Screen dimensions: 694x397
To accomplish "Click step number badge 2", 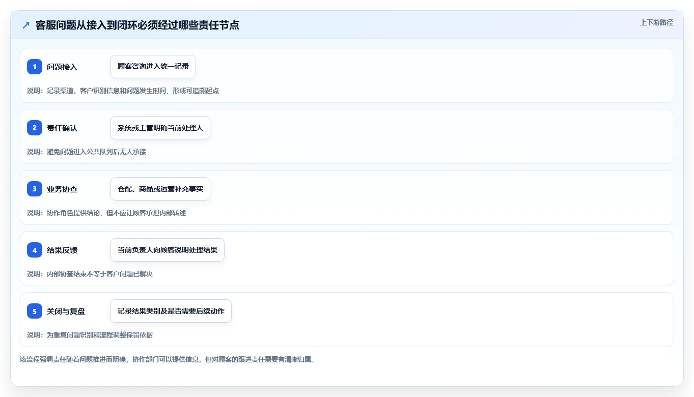I will click(x=35, y=128).
